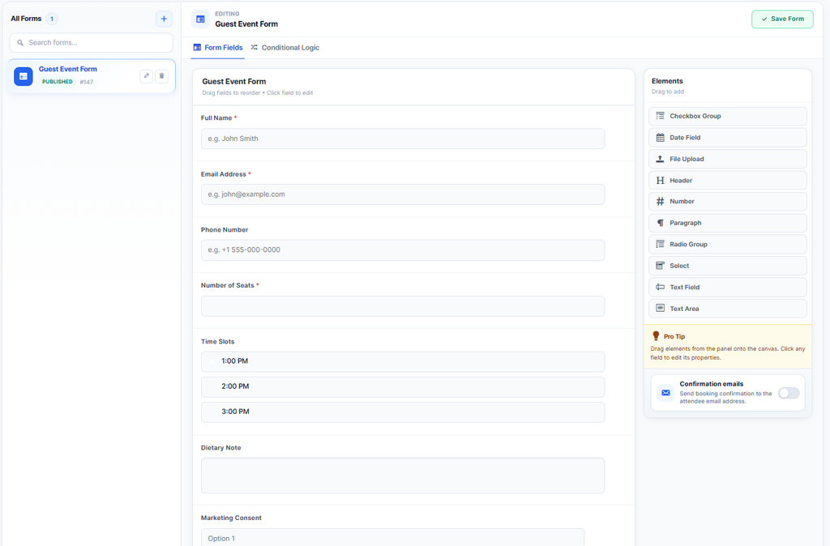Click the Text Area element icon
Screen dimensions: 830x546
pyautogui.click(x=660, y=309)
